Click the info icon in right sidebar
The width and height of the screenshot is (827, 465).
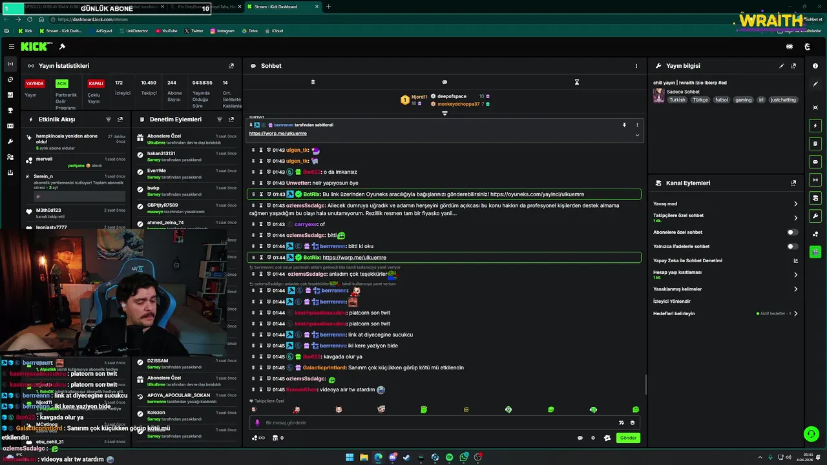[815, 66]
